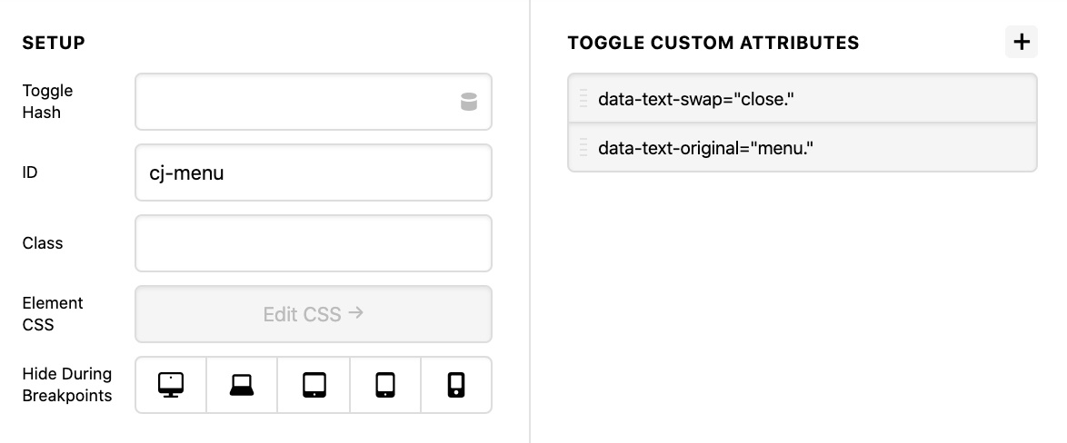
Task: Toggle hide on mobile phone breakpoint
Action: point(456,385)
